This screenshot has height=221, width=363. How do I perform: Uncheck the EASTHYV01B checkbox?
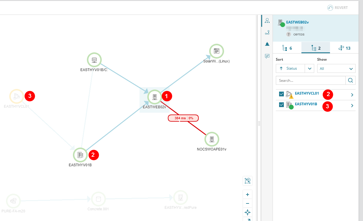coord(281,105)
